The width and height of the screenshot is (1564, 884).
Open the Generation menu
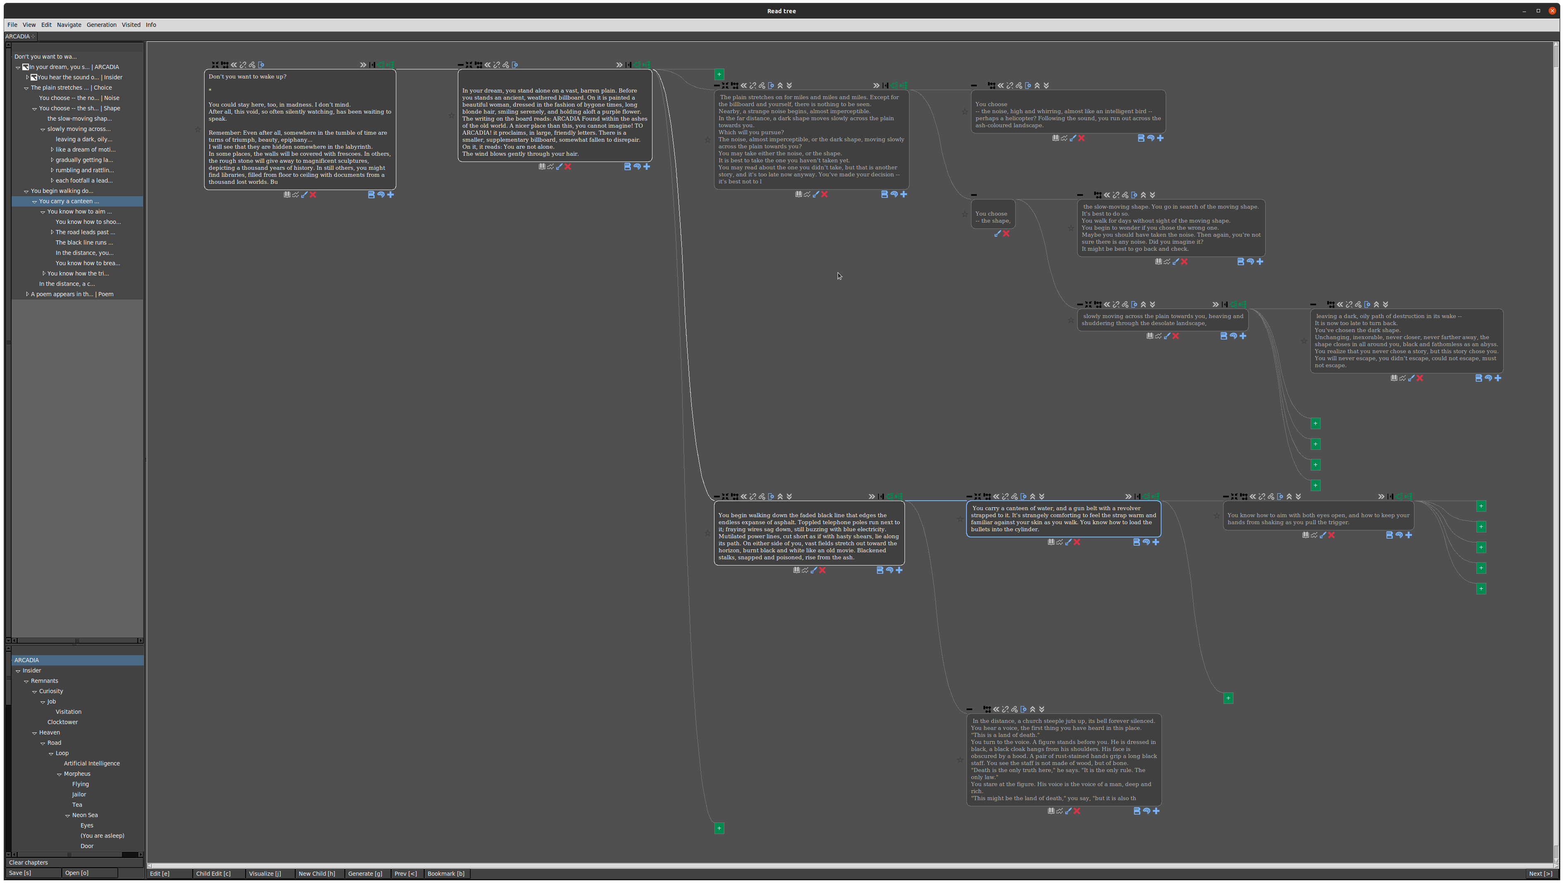click(x=101, y=25)
